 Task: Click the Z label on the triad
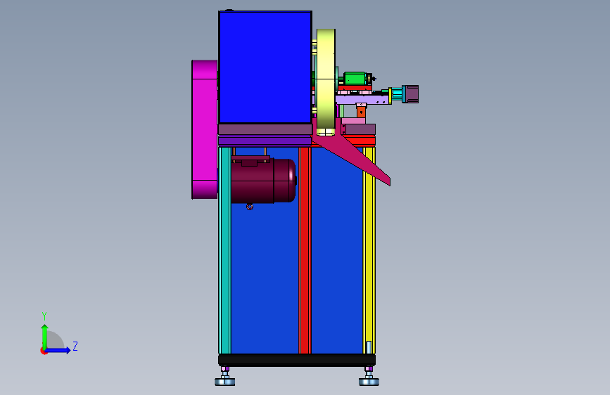click(75, 346)
